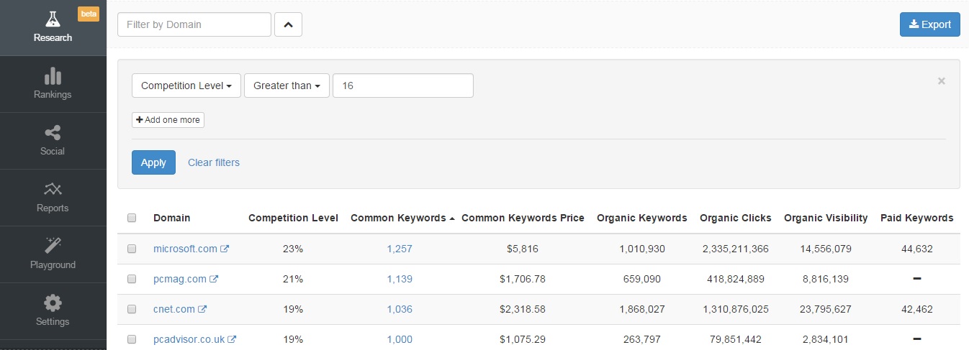This screenshot has width=969, height=350.
Task: Open pcadvisor.co.uk external link icon
Action: point(232,339)
